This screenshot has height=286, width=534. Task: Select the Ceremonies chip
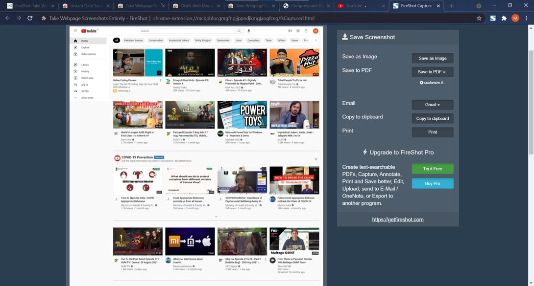click(223, 41)
